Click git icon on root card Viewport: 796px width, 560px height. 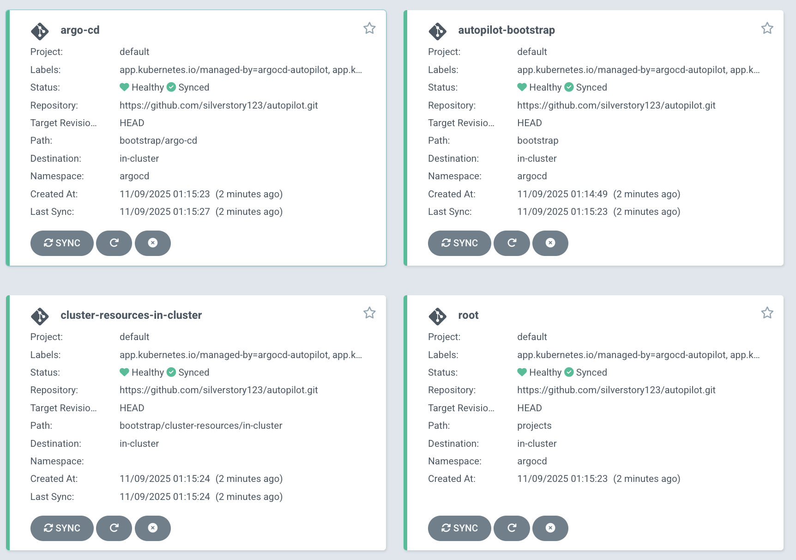tap(437, 317)
